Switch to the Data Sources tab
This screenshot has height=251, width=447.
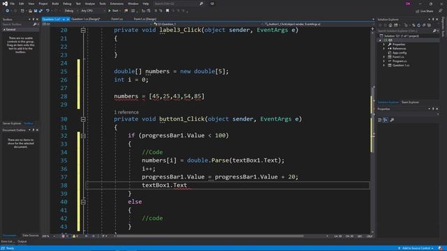(31, 236)
